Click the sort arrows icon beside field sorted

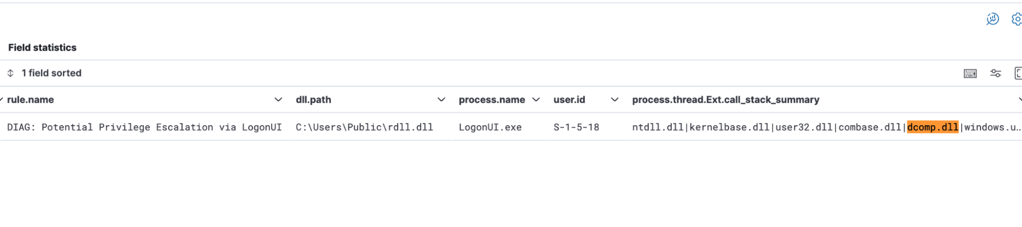(10, 73)
